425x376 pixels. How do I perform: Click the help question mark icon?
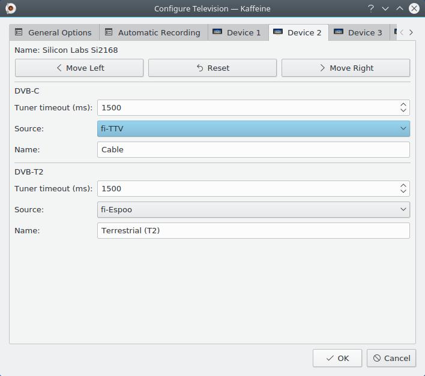click(371, 8)
